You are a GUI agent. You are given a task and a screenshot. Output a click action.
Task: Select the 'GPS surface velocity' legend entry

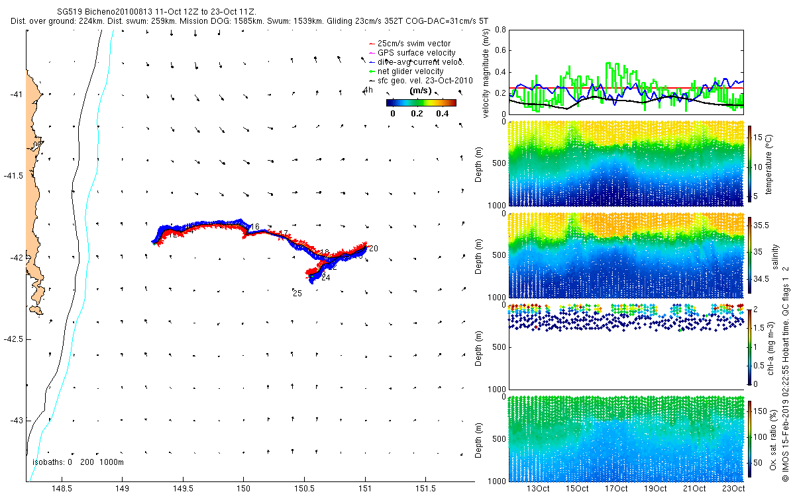pos(411,53)
